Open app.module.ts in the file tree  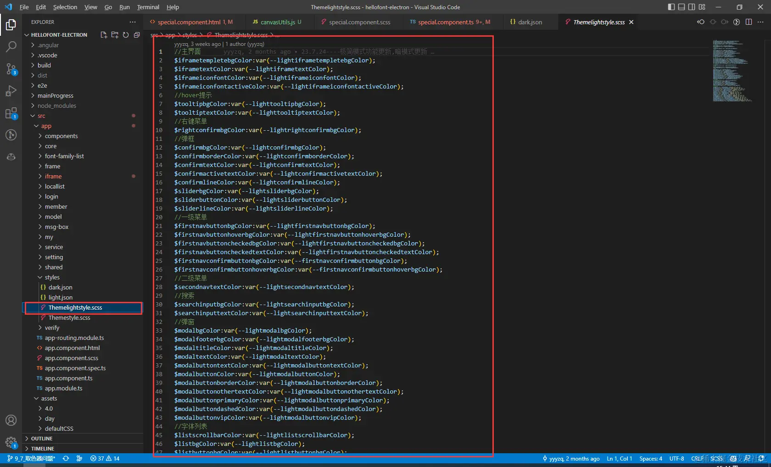pos(63,388)
